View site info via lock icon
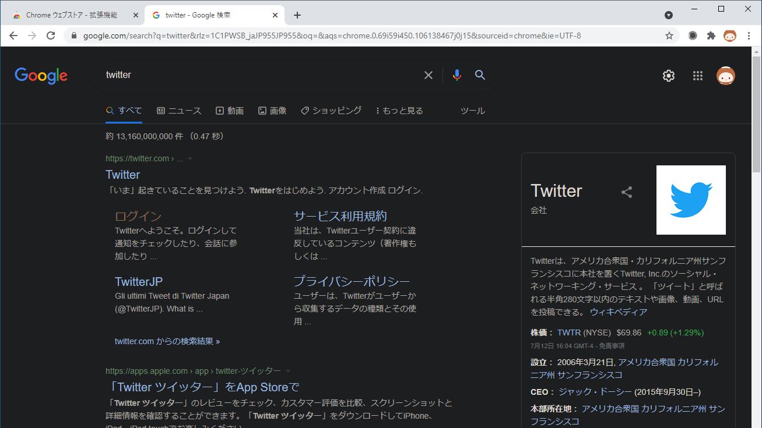Viewport: 762px width, 428px height. [x=73, y=36]
